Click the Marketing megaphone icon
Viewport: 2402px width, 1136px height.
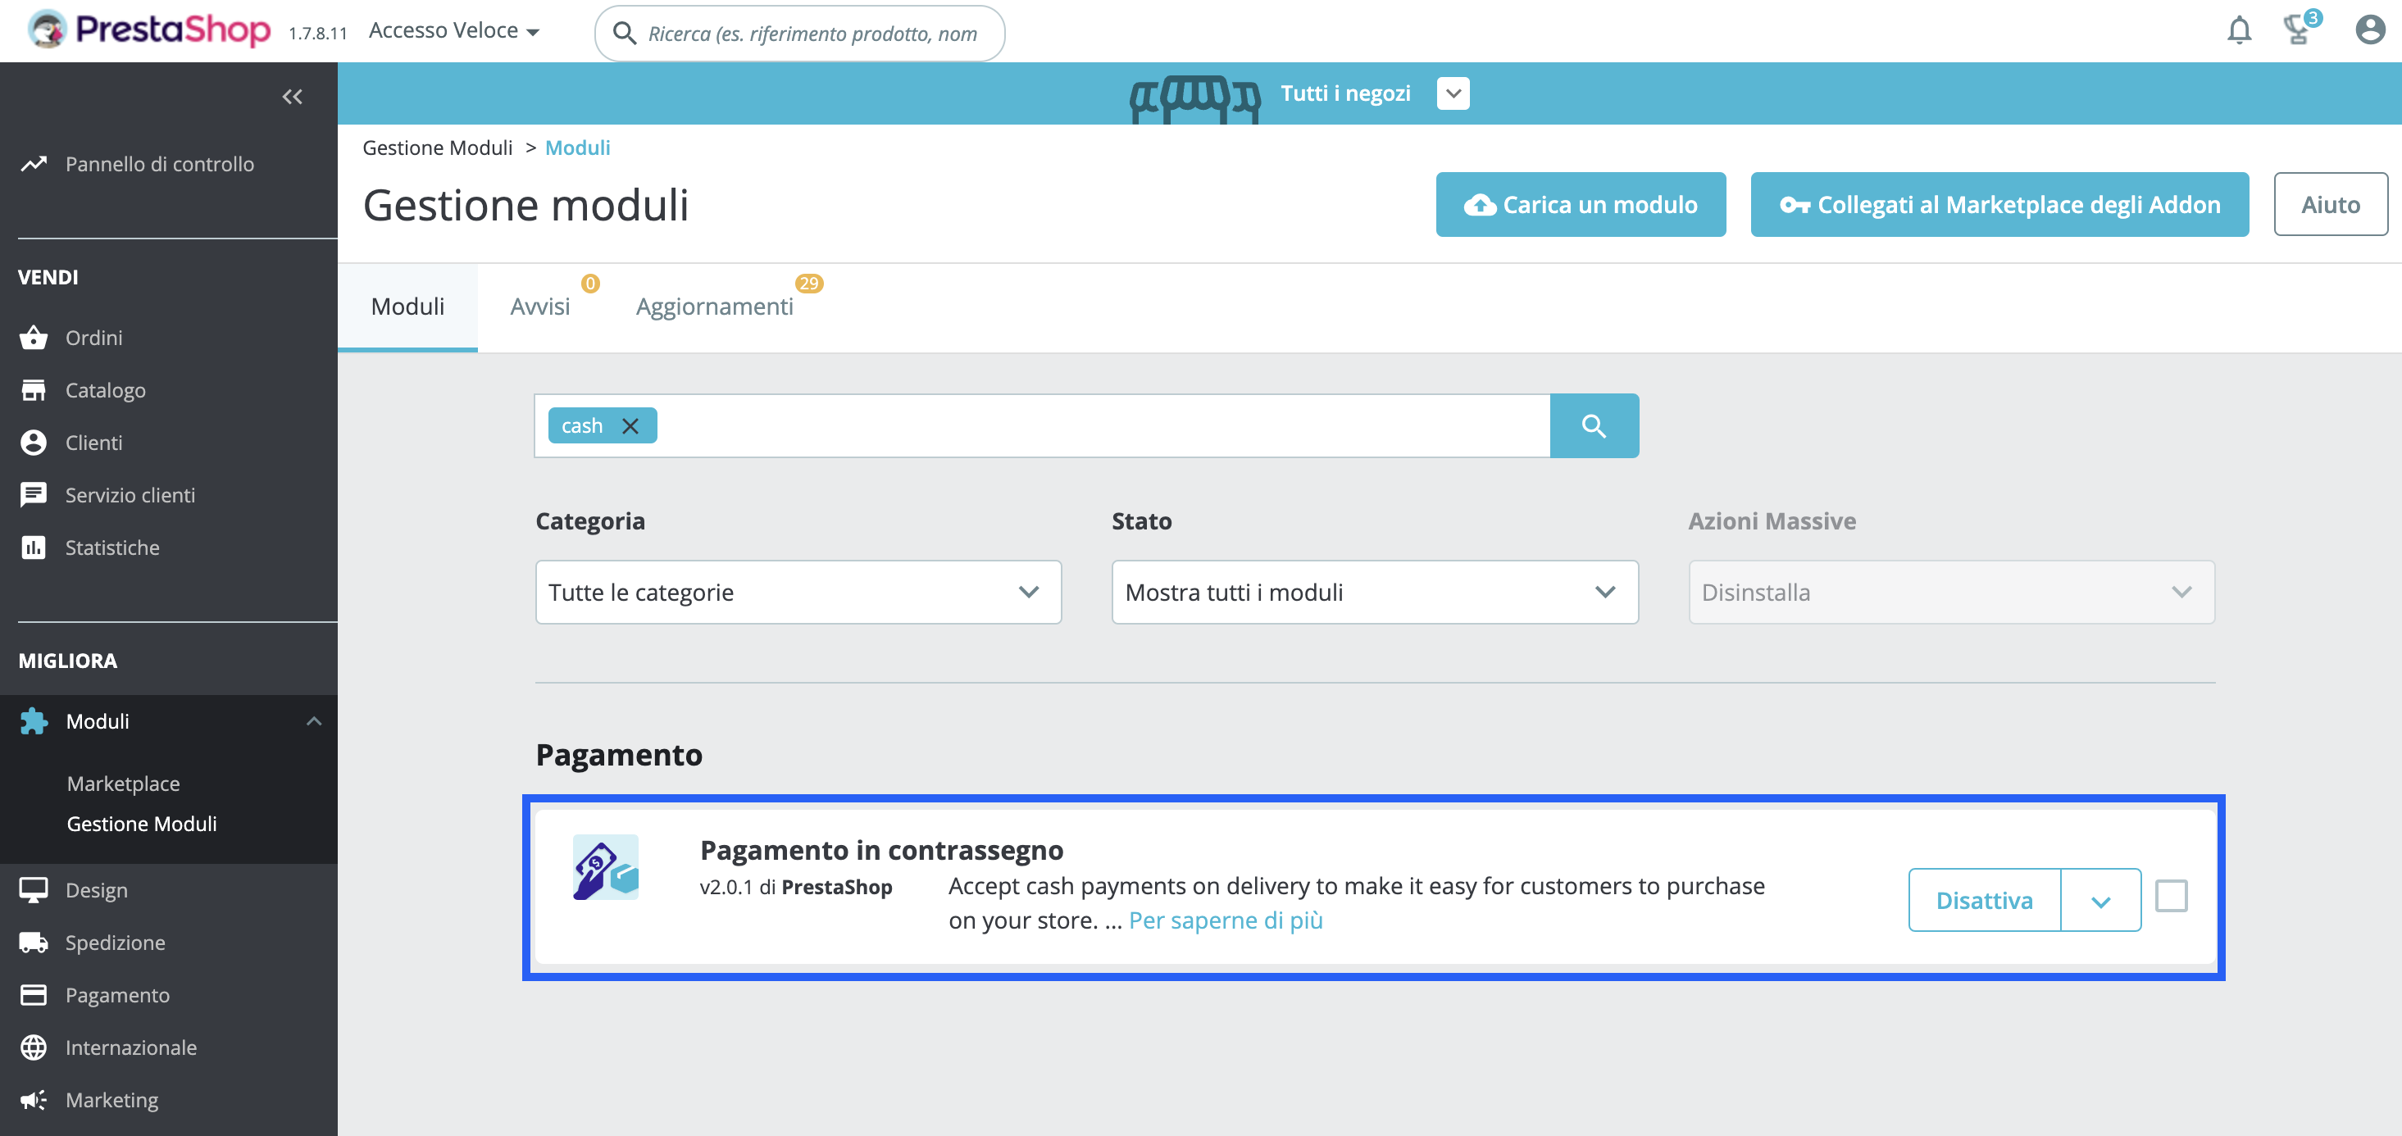coord(34,1100)
